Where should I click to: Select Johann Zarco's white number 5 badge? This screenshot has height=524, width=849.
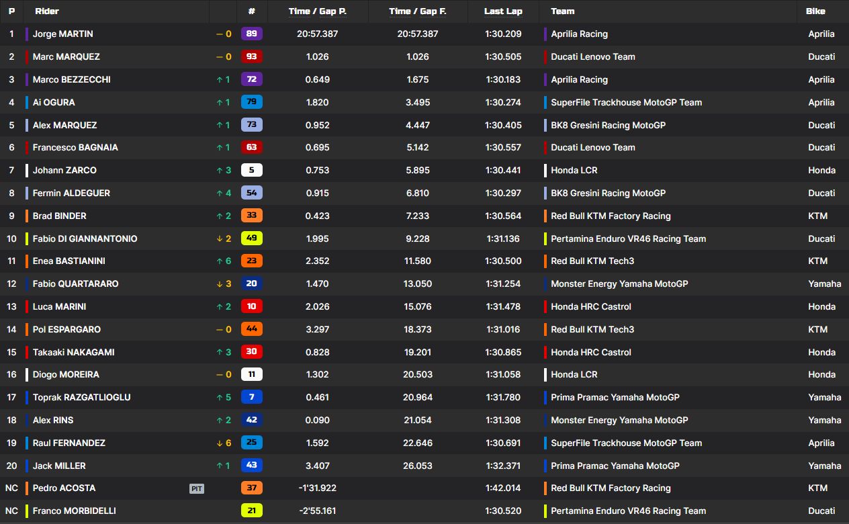251,170
